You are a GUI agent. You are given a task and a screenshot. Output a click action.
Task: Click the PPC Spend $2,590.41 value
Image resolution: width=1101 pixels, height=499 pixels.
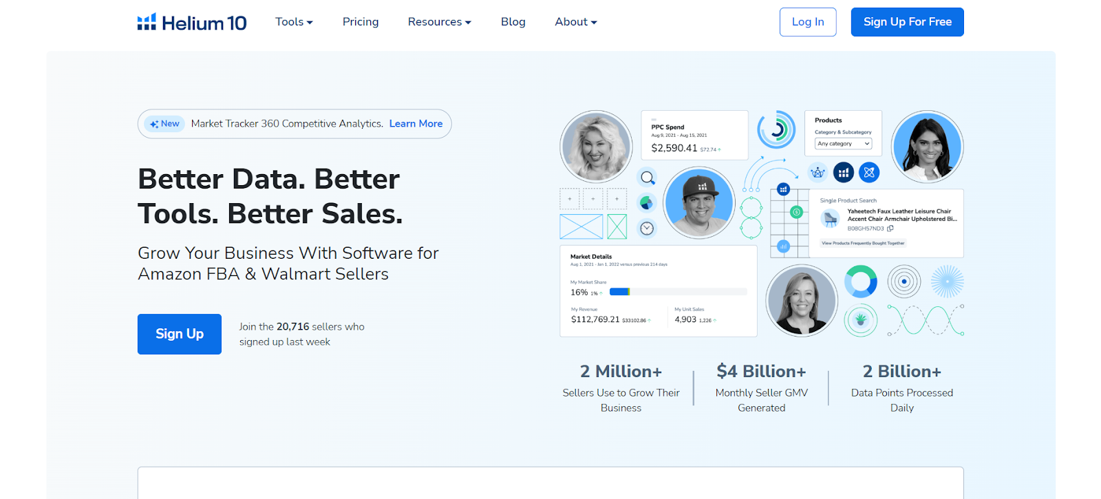point(674,148)
